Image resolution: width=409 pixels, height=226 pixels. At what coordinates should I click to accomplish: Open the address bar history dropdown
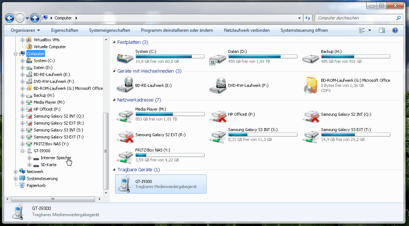click(x=299, y=18)
